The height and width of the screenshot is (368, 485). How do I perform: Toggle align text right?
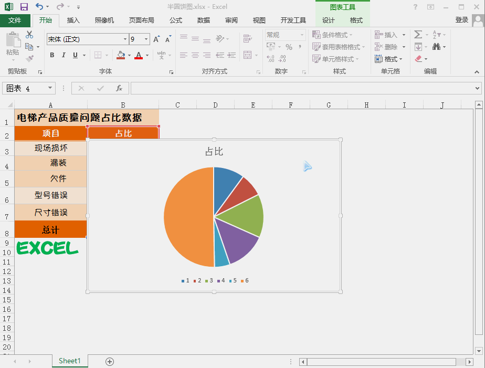pyautogui.click(x=207, y=55)
